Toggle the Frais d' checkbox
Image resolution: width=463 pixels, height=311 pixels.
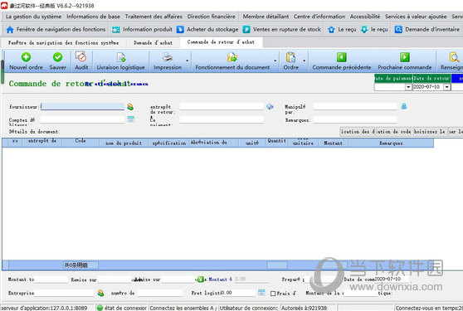tap(273, 294)
